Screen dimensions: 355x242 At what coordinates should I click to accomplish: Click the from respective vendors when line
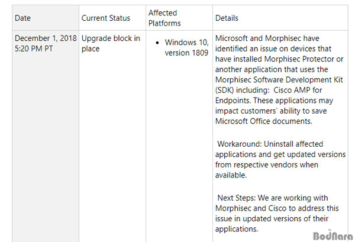point(267,164)
